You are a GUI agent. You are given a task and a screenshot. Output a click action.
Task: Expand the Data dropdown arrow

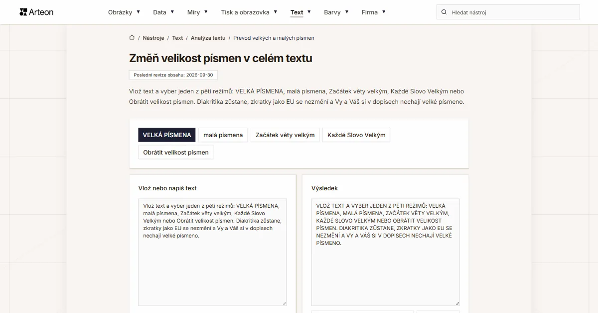[x=172, y=12]
